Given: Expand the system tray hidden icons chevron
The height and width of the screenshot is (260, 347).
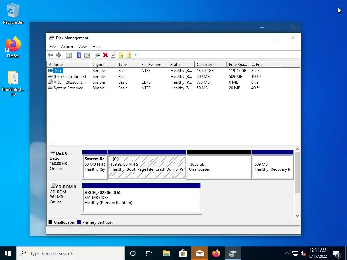Looking at the screenshot, I should click(x=287, y=253).
